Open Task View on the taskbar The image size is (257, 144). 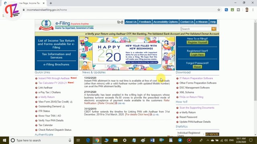pos(78,140)
